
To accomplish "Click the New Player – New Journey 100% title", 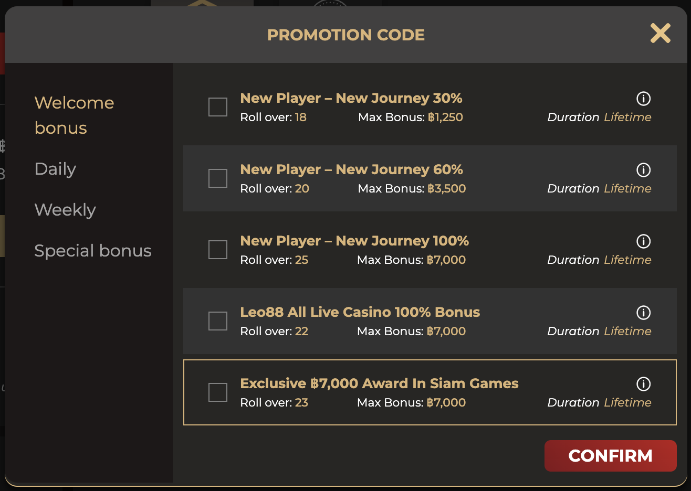I will point(354,241).
